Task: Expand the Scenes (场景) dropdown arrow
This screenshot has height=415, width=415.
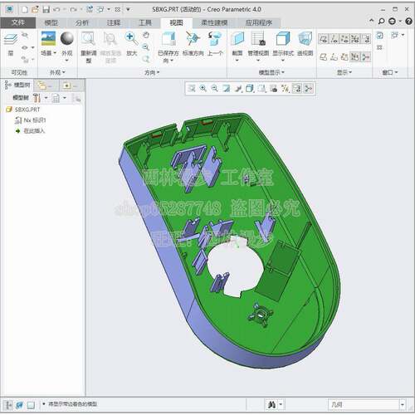Action: coord(55,53)
